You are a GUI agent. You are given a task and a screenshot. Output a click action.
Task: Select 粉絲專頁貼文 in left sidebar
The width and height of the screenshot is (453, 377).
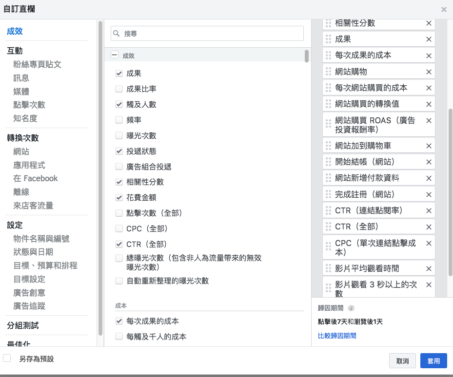pos(37,64)
